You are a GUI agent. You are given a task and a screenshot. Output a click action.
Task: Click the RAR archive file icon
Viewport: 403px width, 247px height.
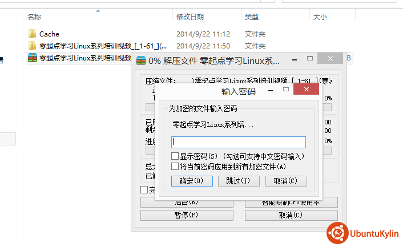(33, 57)
